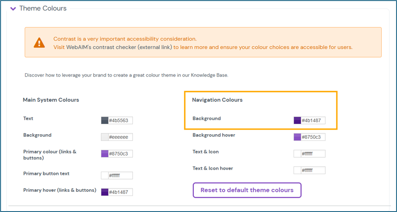Open the Primary button text swatch
Viewport: 397px width, 212px height.
pos(105,175)
